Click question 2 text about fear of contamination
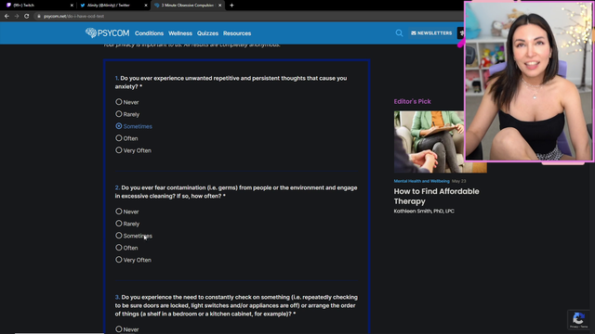The height and width of the screenshot is (334, 595). tap(236, 192)
